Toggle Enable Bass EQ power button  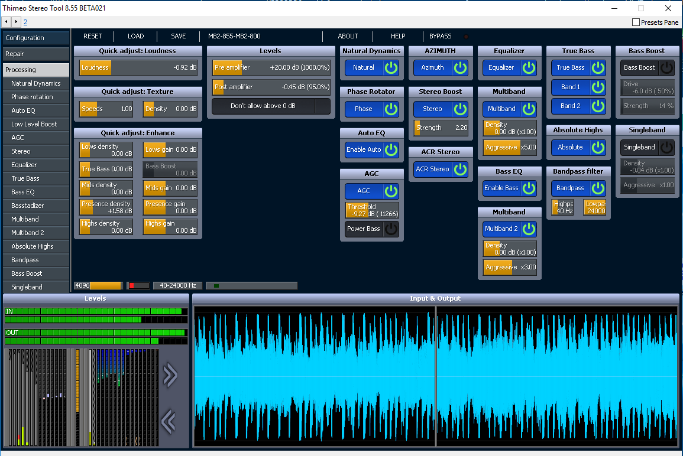pyautogui.click(x=529, y=188)
